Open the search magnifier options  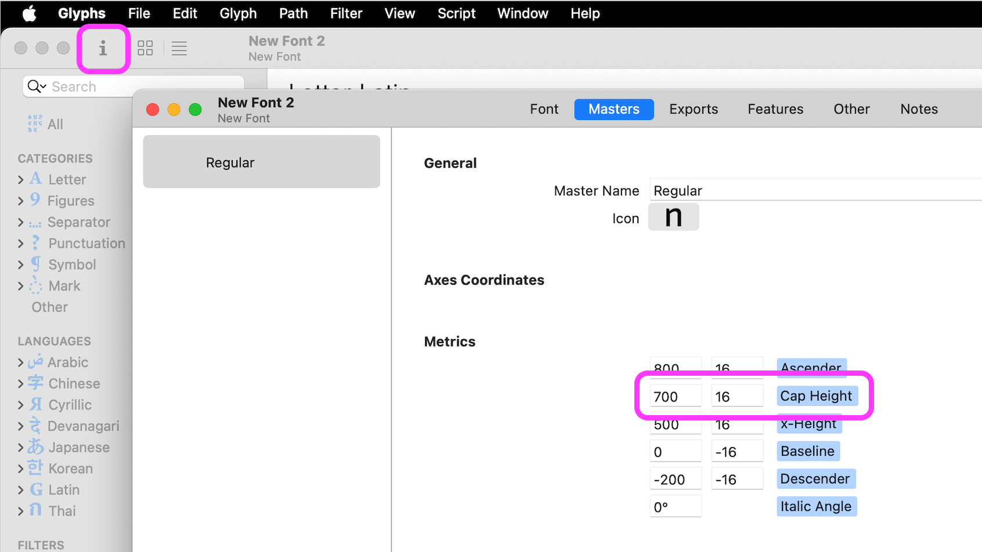(37, 86)
